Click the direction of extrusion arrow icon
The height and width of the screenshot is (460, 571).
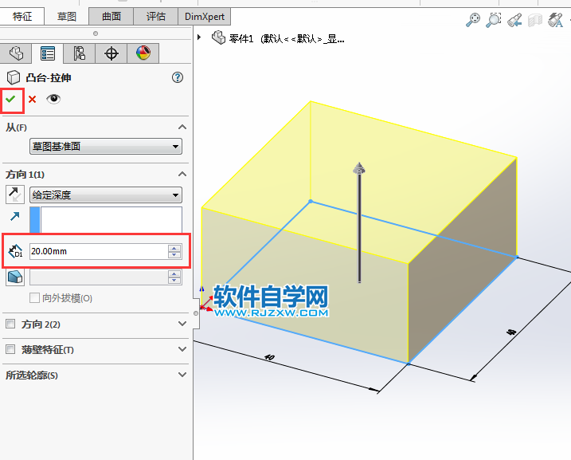click(x=14, y=217)
